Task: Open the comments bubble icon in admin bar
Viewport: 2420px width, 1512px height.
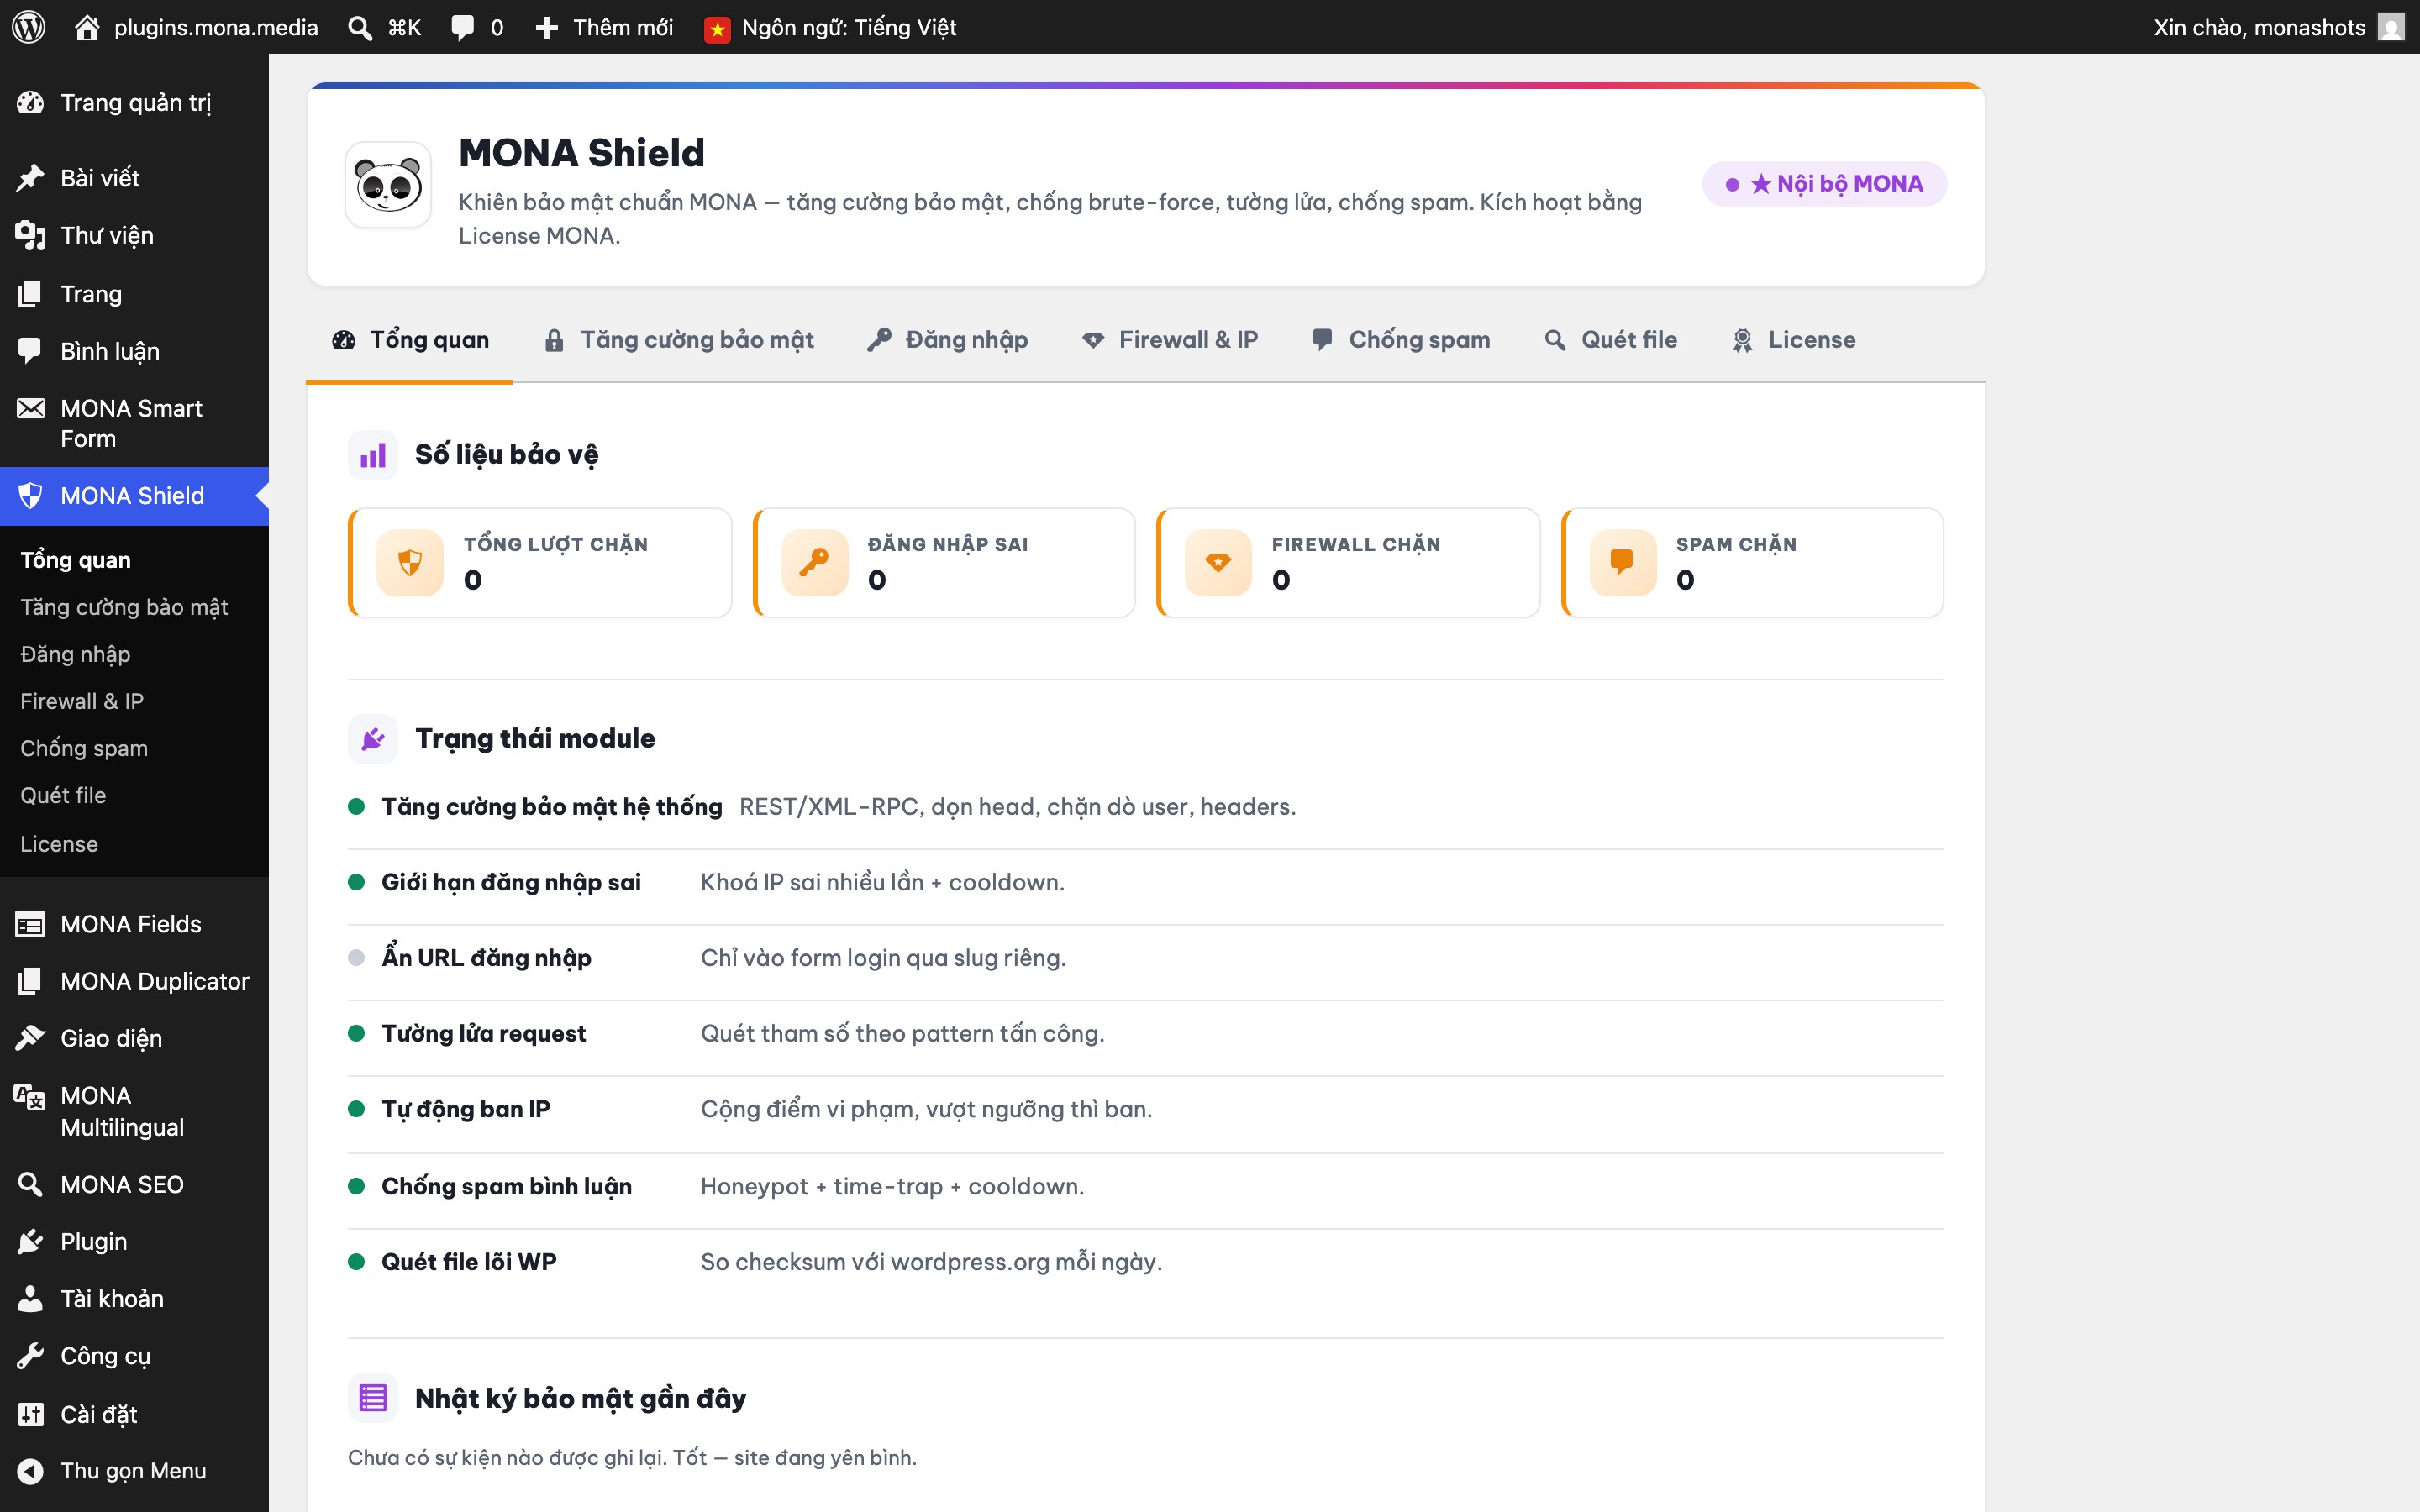Action: 462,28
